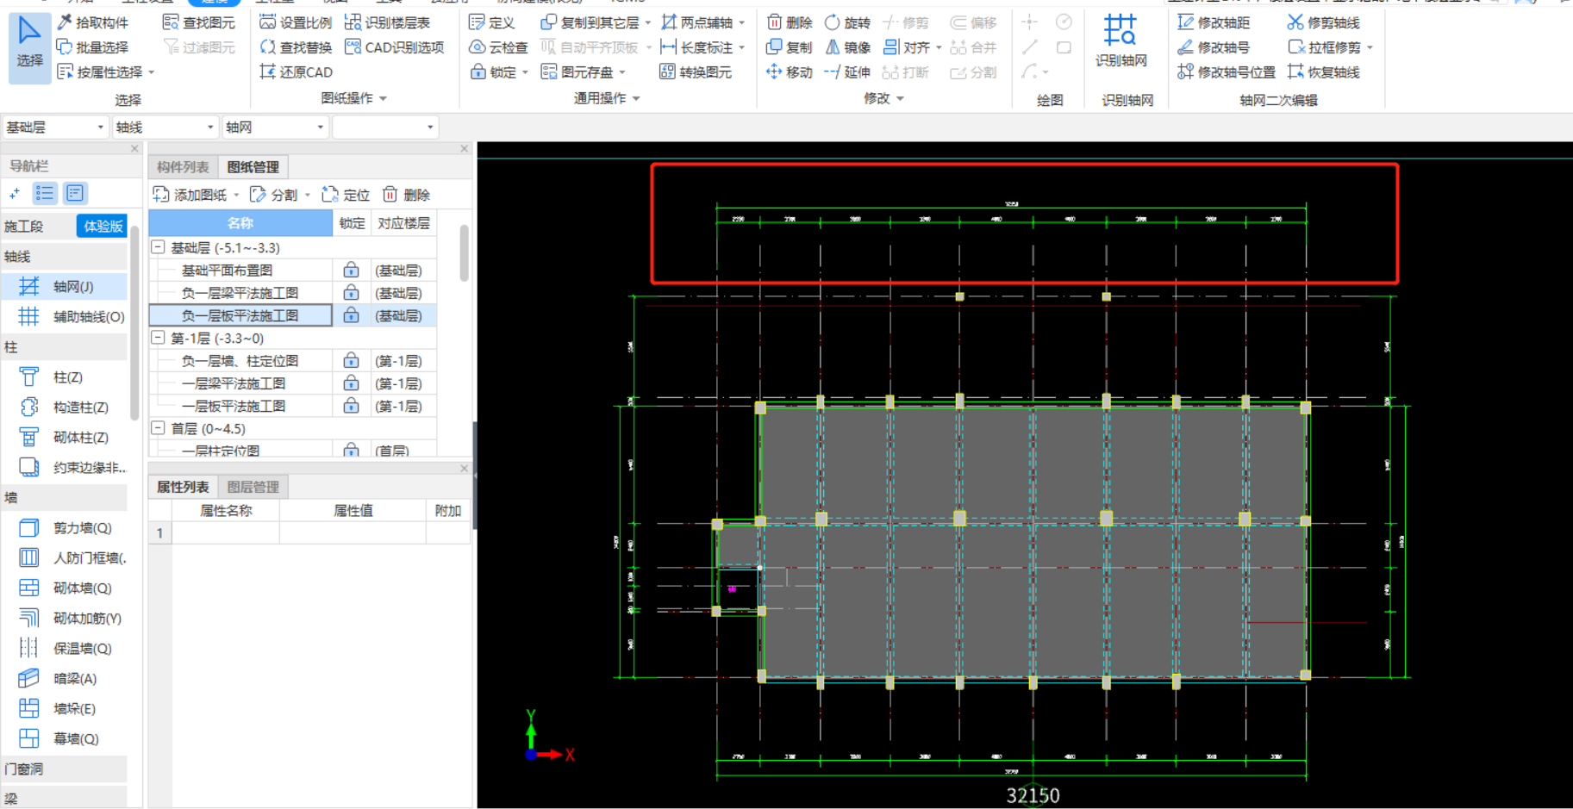
Task: Open the 属性列表 tab
Action: (183, 487)
